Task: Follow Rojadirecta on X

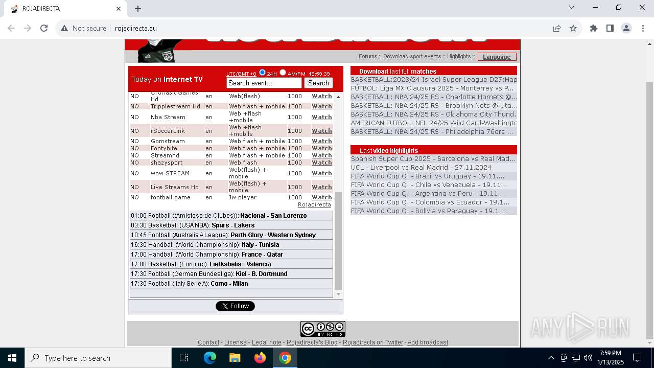Action: [x=235, y=306]
